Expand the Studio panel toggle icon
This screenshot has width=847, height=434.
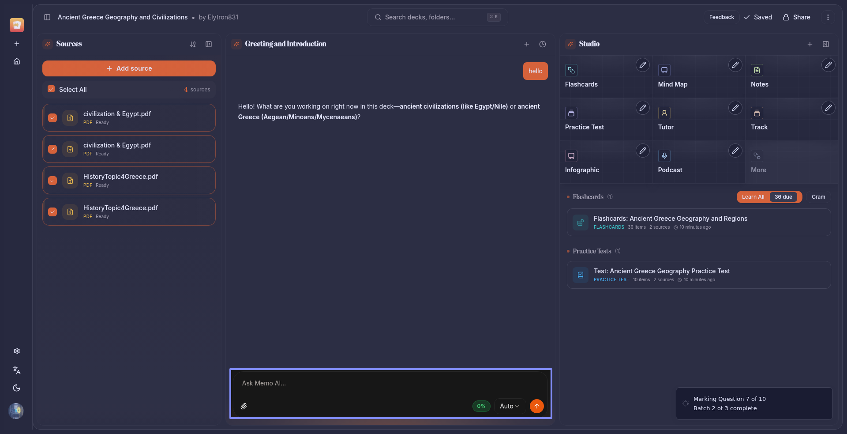pyautogui.click(x=826, y=44)
